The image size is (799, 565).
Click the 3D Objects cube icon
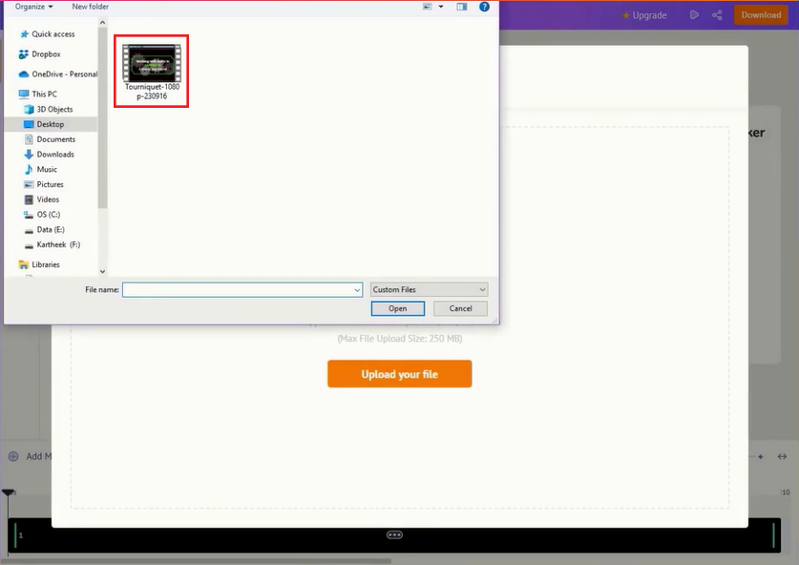pos(29,110)
